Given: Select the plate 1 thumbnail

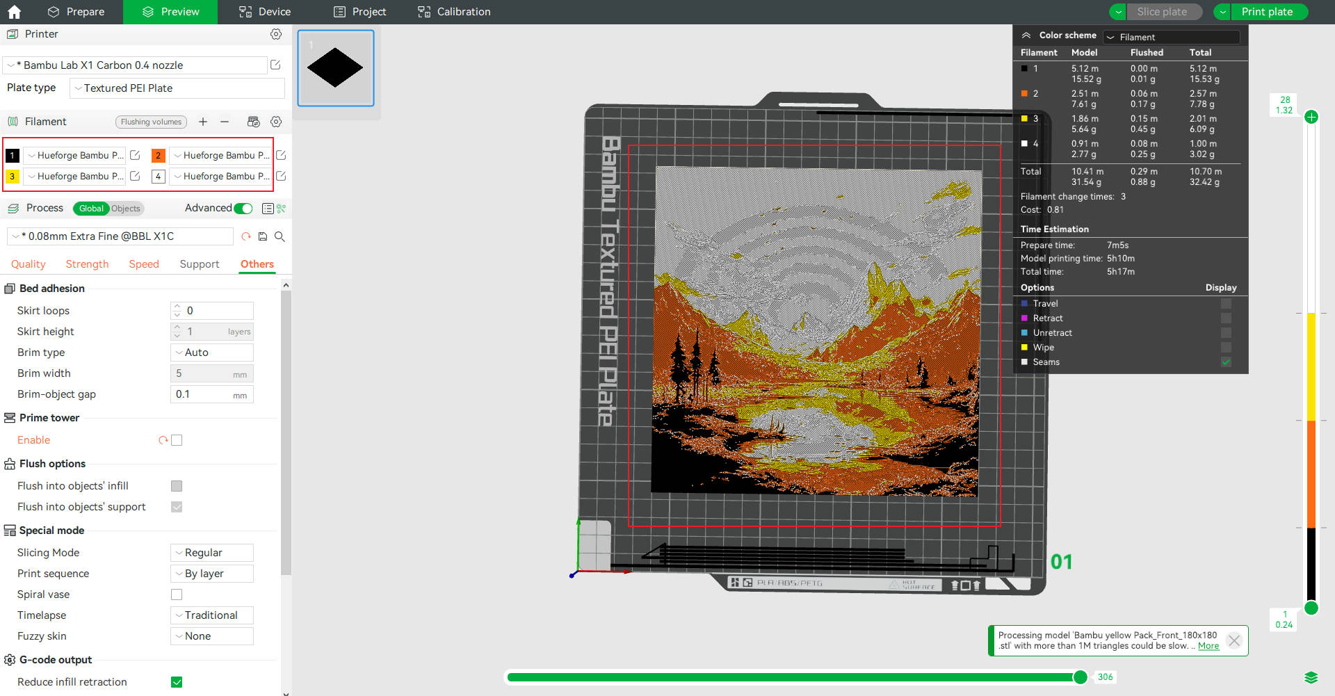Looking at the screenshot, I should coord(336,68).
